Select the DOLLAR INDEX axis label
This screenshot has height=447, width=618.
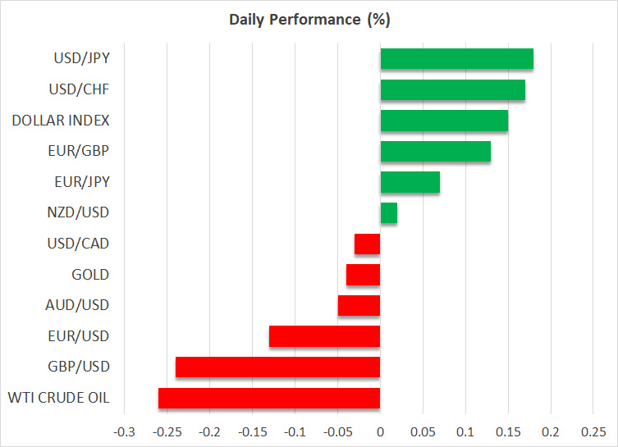61,121
